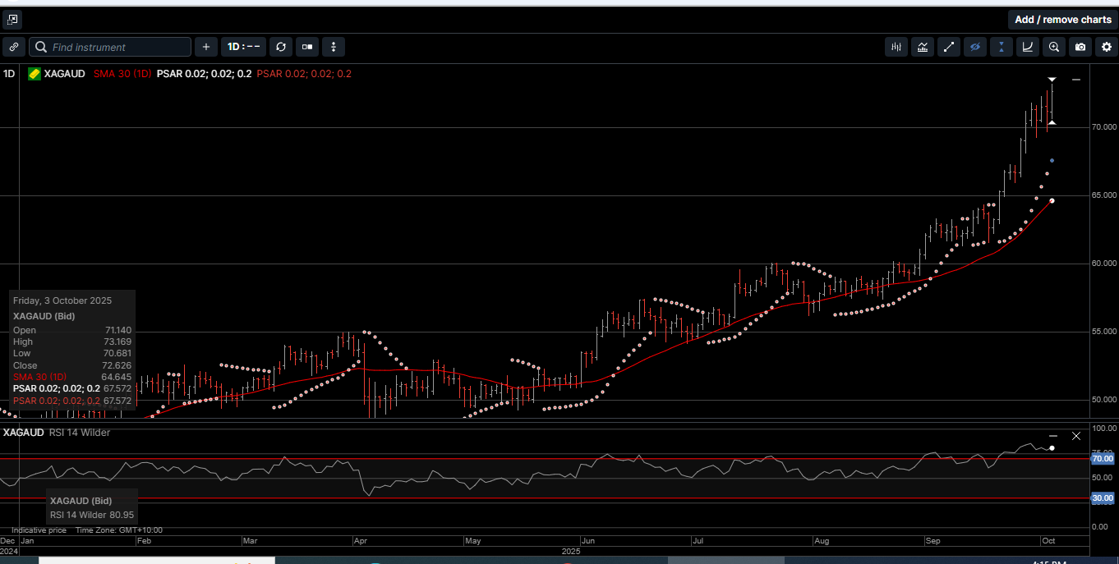
Task: Close the RSI 14 Wilder panel
Action: (x=1077, y=436)
